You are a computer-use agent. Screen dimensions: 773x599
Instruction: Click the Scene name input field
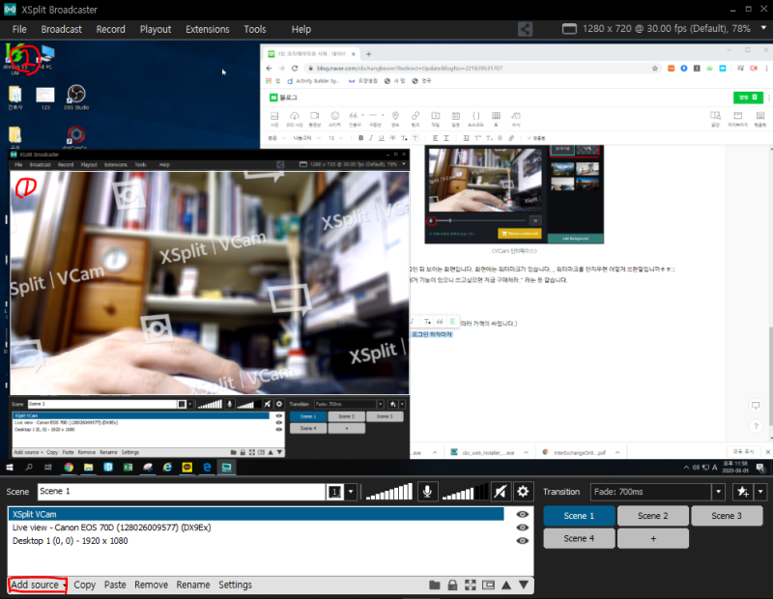[x=181, y=492]
